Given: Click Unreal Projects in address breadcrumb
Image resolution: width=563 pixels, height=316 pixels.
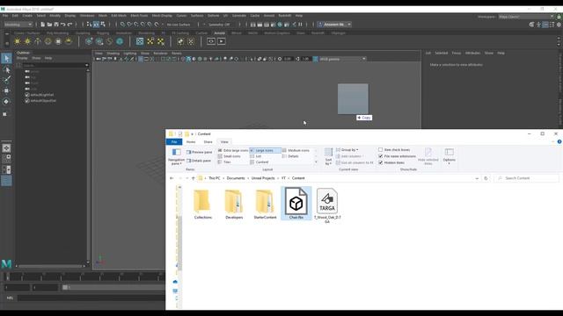Looking at the screenshot, I should click(x=263, y=178).
